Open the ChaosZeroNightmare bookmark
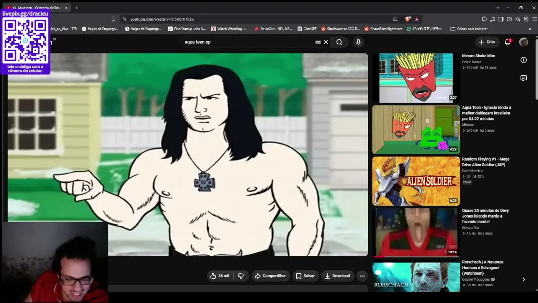The height and width of the screenshot is (303, 538). [x=383, y=29]
